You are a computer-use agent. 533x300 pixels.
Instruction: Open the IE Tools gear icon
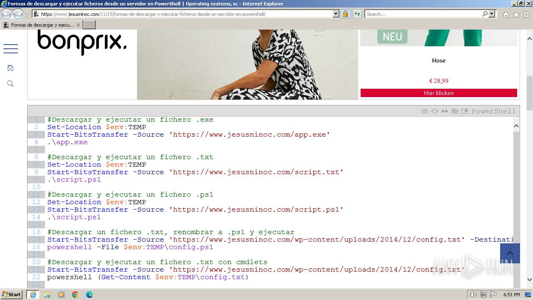(526, 15)
